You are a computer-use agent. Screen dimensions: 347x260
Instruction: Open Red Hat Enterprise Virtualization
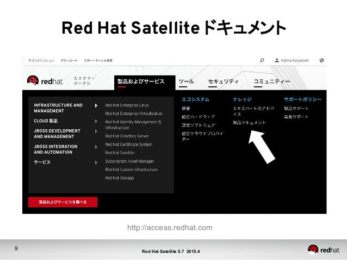click(x=134, y=113)
